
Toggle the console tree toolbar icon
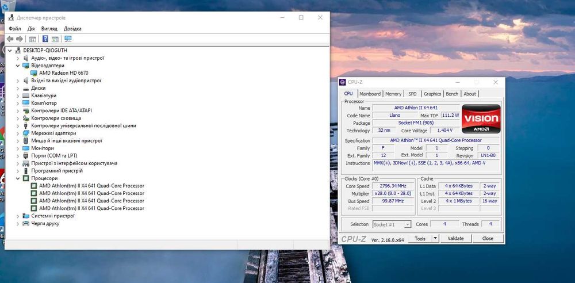point(32,39)
